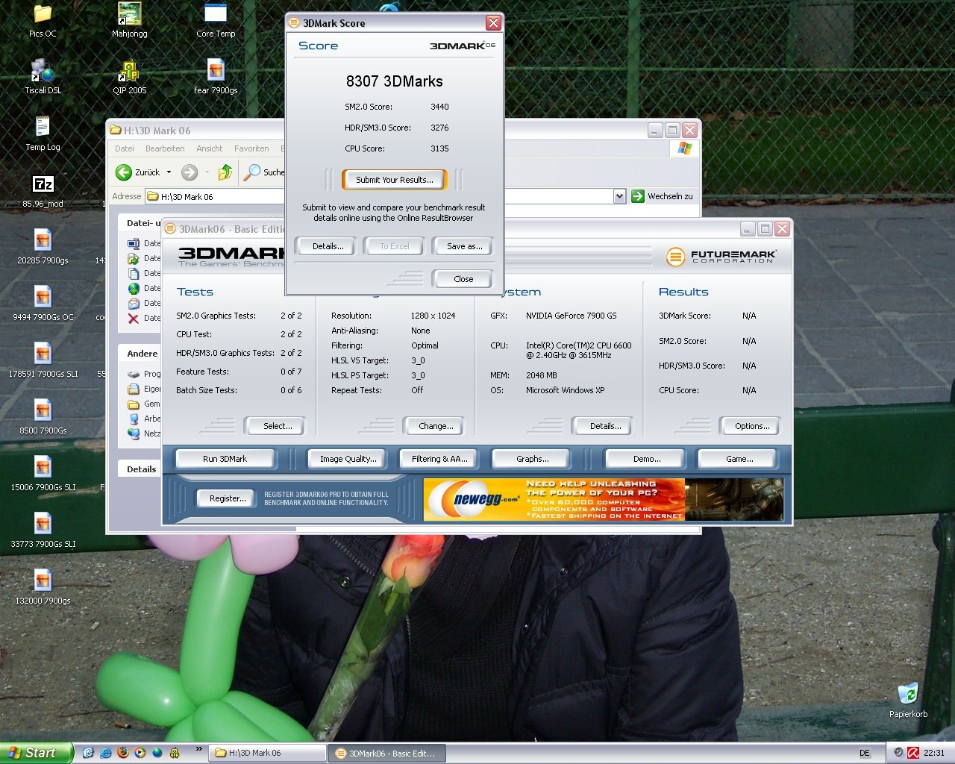Click the Run 3DMark button

click(x=225, y=459)
